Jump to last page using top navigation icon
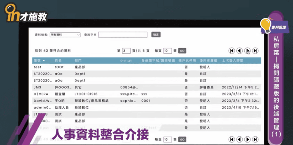293x145 pixels. (255, 51)
